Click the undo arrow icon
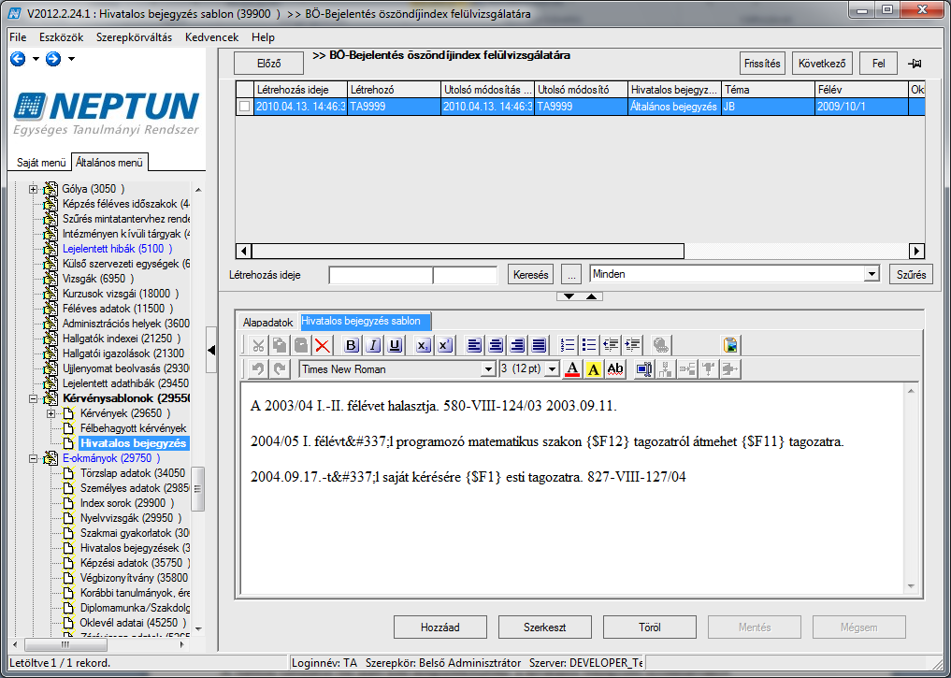 (x=258, y=368)
